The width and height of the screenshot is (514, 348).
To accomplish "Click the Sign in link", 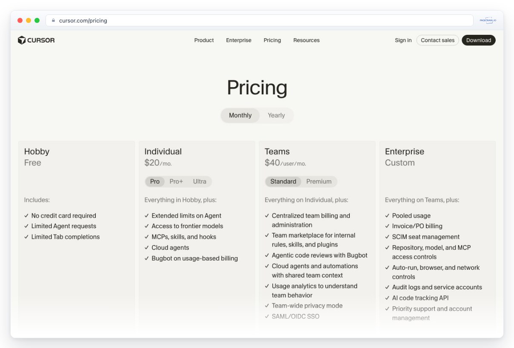I will tap(403, 40).
